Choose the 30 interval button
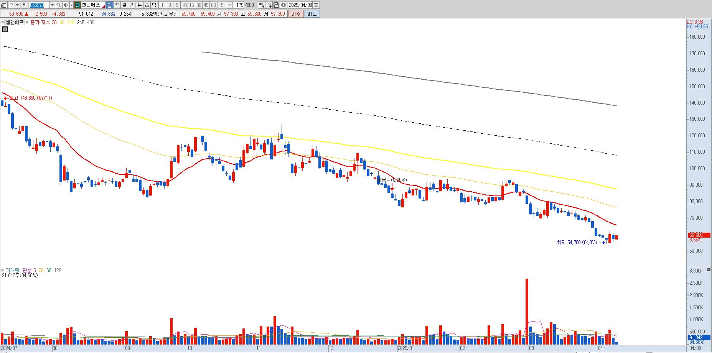 click(199, 5)
